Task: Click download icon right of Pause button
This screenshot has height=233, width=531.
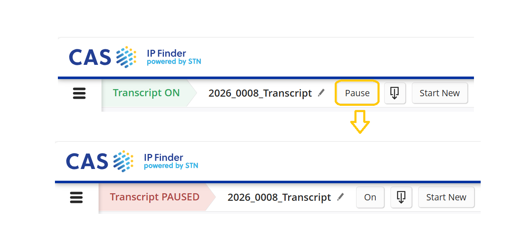Action: coord(395,93)
